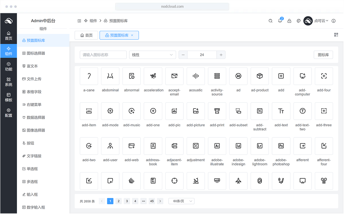Image resolution: width=344 pixels, height=214 pixels.
Task: Select the add-user icon tile
Action: (110, 146)
